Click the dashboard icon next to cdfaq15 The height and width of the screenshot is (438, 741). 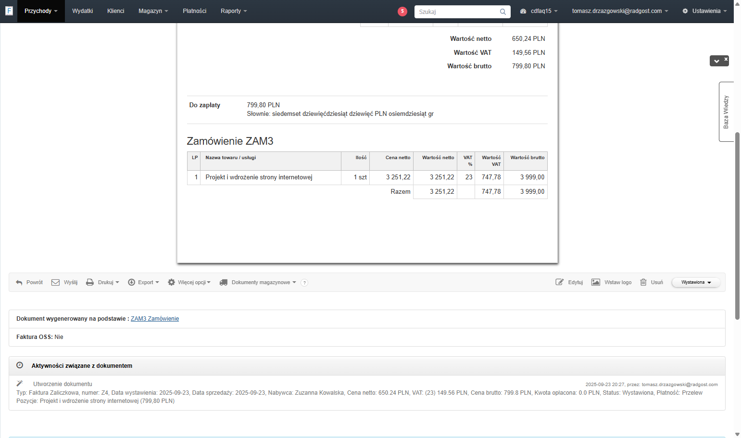523,11
